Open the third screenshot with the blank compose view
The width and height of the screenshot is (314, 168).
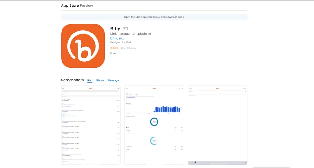(x=217, y=125)
